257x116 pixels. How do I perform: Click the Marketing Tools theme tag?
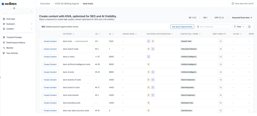coord(187,103)
